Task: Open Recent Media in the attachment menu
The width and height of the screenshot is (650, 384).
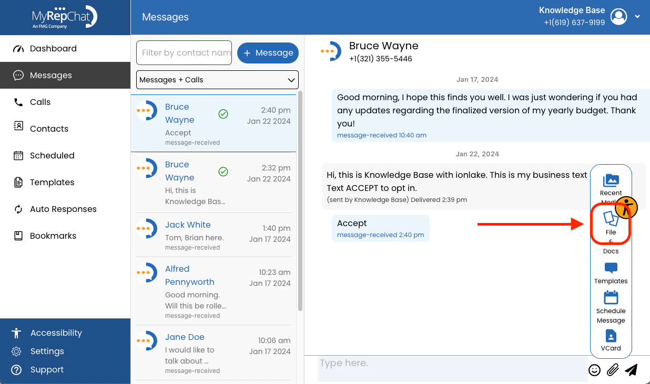Action: 611,180
